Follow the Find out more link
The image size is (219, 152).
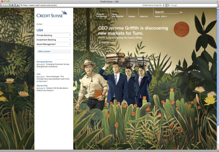pos(107,42)
